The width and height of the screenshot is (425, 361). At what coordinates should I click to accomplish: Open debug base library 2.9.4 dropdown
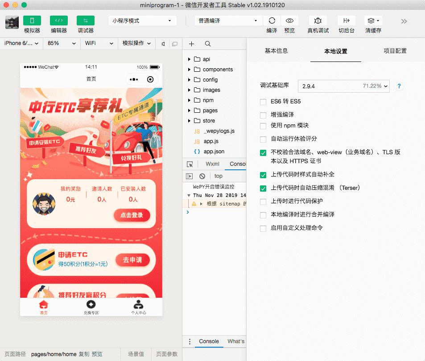343,86
